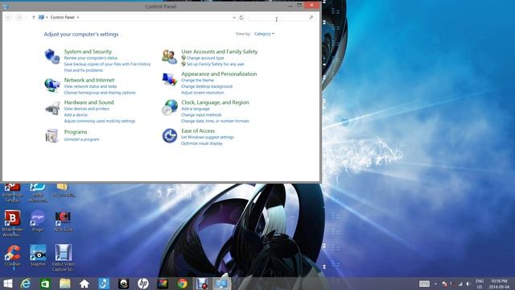The width and height of the screenshot is (515, 290).
Task: Open the Appearance and Personalization monitor icon
Action: point(170,79)
